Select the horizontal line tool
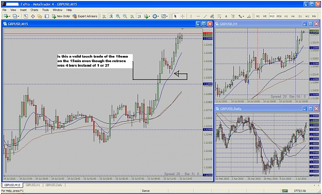The width and height of the screenshot is (322, 194). tap(198, 16)
